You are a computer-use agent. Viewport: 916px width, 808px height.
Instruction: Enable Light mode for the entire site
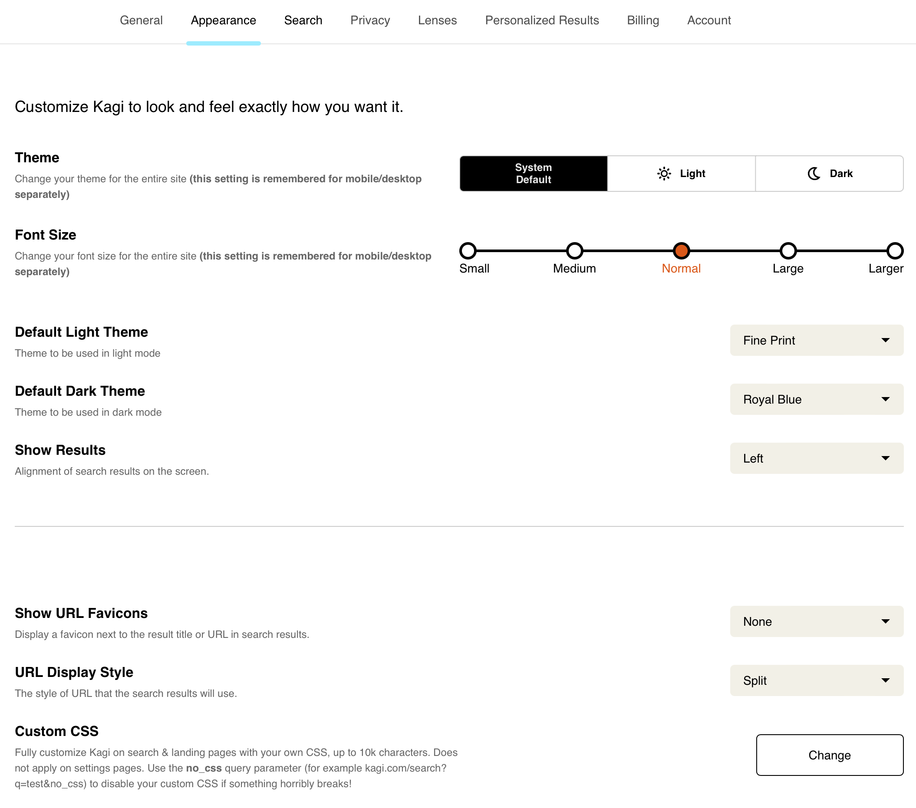(x=681, y=173)
